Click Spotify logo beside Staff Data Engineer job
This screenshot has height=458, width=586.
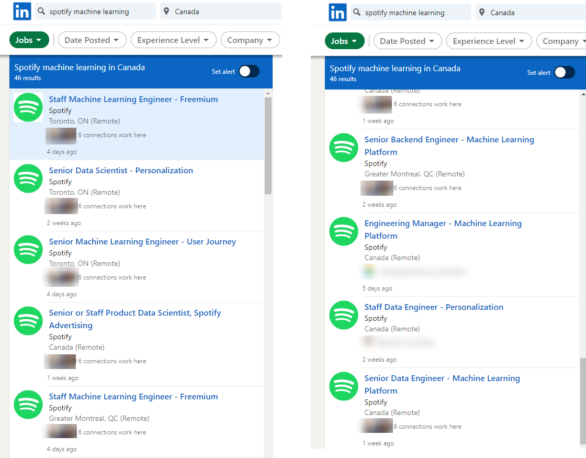coord(344,315)
